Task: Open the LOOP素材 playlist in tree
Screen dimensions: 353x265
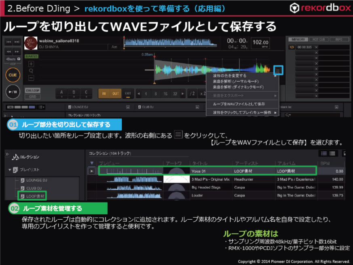Action: pyautogui.click(x=32, y=196)
